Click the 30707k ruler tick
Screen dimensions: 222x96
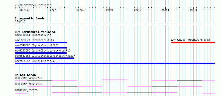coord(109,10)
